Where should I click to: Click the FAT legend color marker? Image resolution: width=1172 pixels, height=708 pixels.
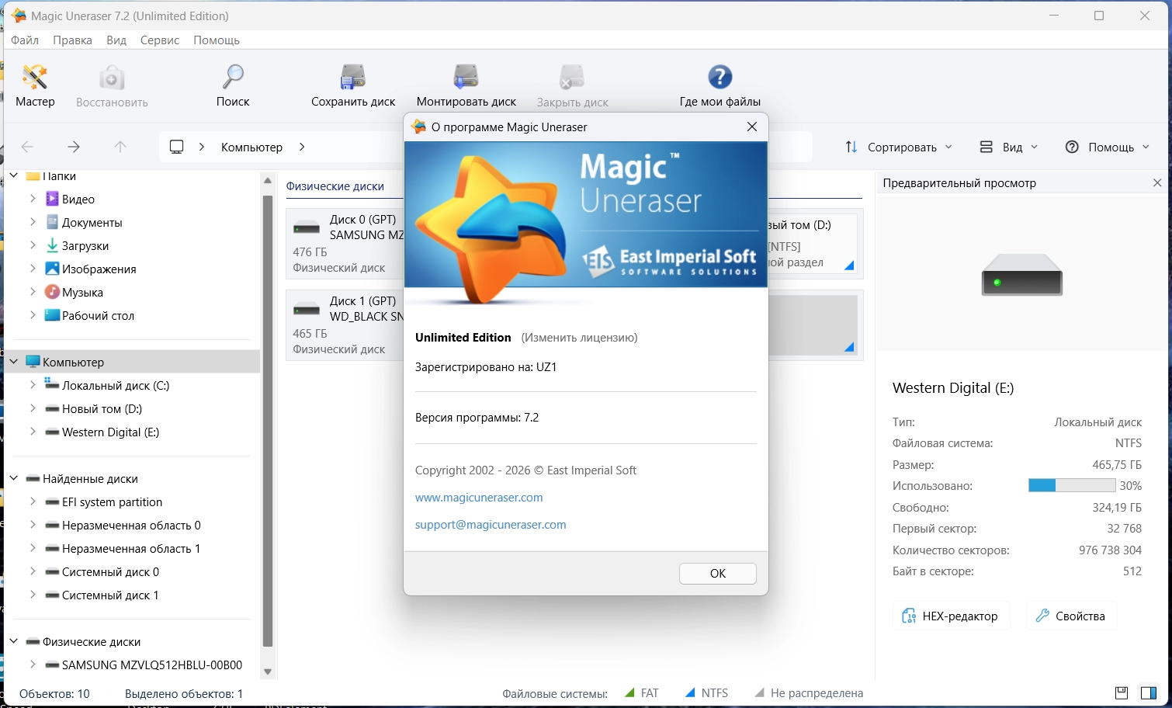point(629,692)
